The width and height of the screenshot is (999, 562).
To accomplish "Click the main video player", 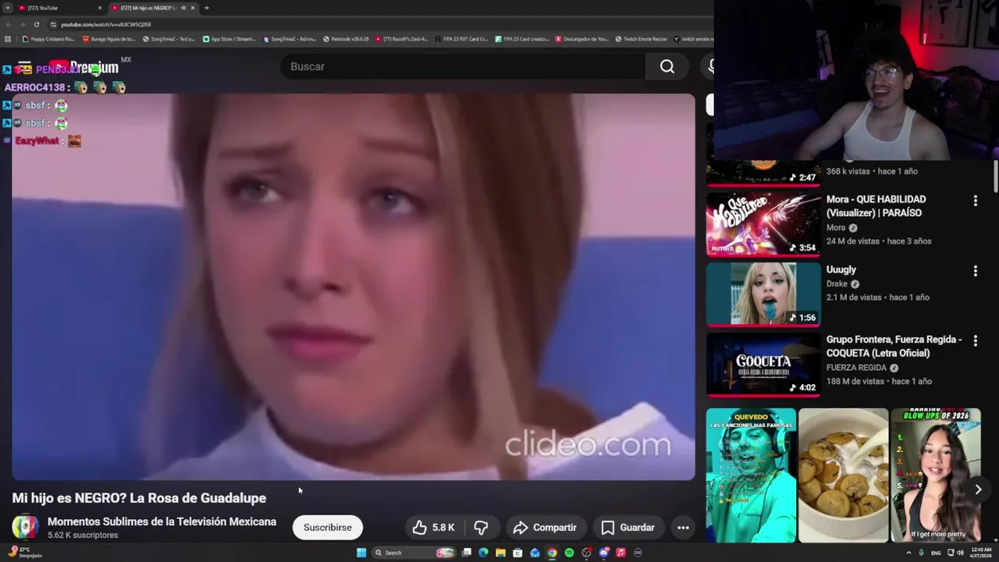I will [x=353, y=286].
